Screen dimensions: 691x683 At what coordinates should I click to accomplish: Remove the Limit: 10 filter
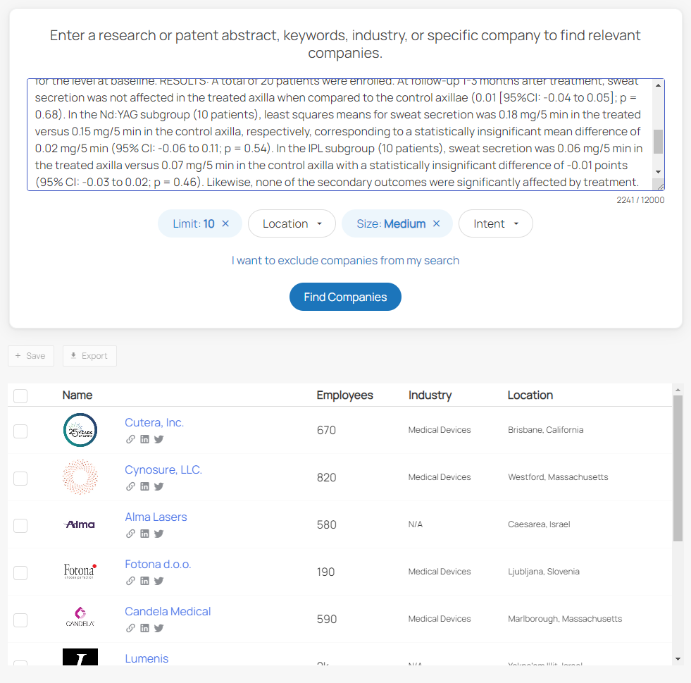click(x=225, y=223)
